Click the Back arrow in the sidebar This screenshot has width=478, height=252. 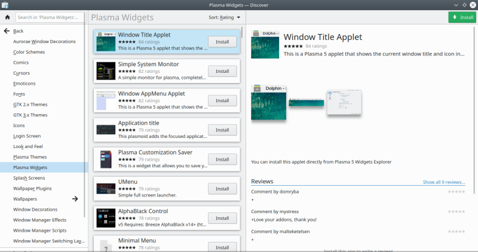pos(7,30)
